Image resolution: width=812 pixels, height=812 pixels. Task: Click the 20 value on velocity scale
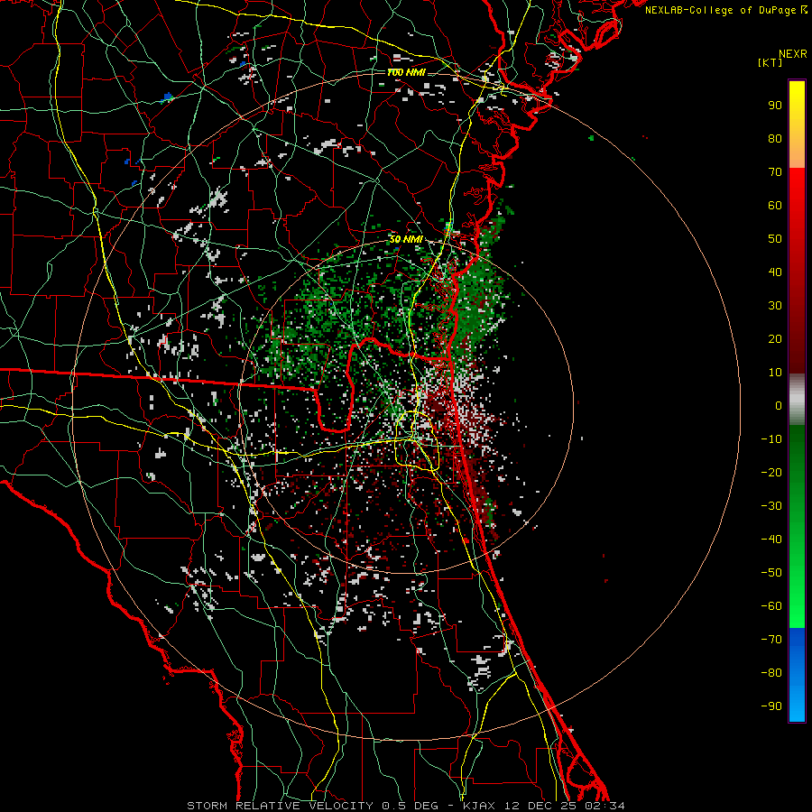pyautogui.click(x=775, y=338)
